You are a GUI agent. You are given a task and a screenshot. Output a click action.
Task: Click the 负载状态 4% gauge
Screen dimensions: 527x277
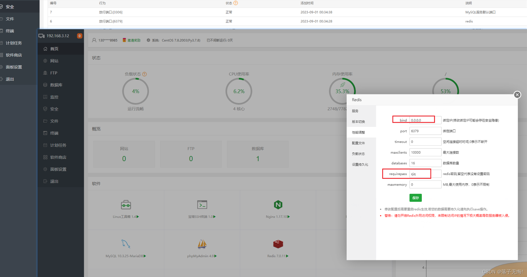click(x=136, y=91)
